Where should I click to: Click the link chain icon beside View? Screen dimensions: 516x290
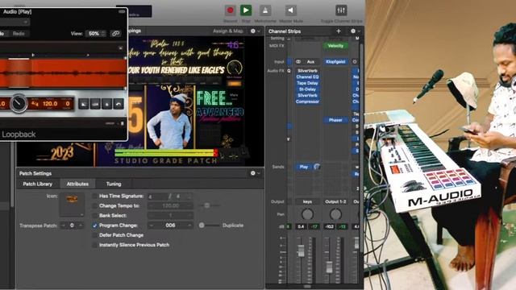pos(115,34)
